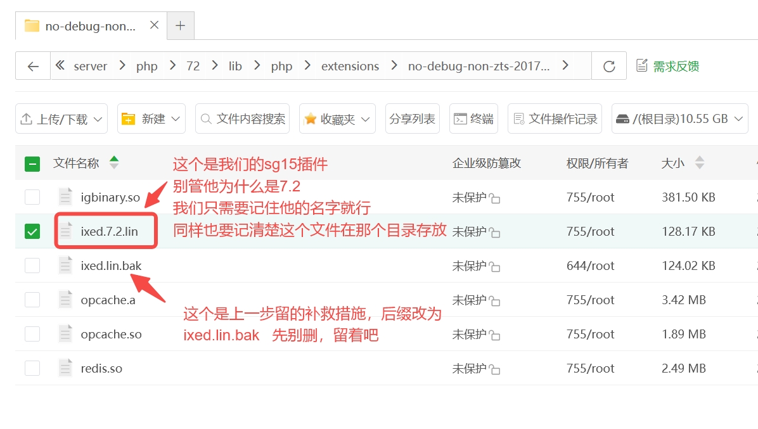Click the 文件内容搜索 search field

tap(243, 118)
